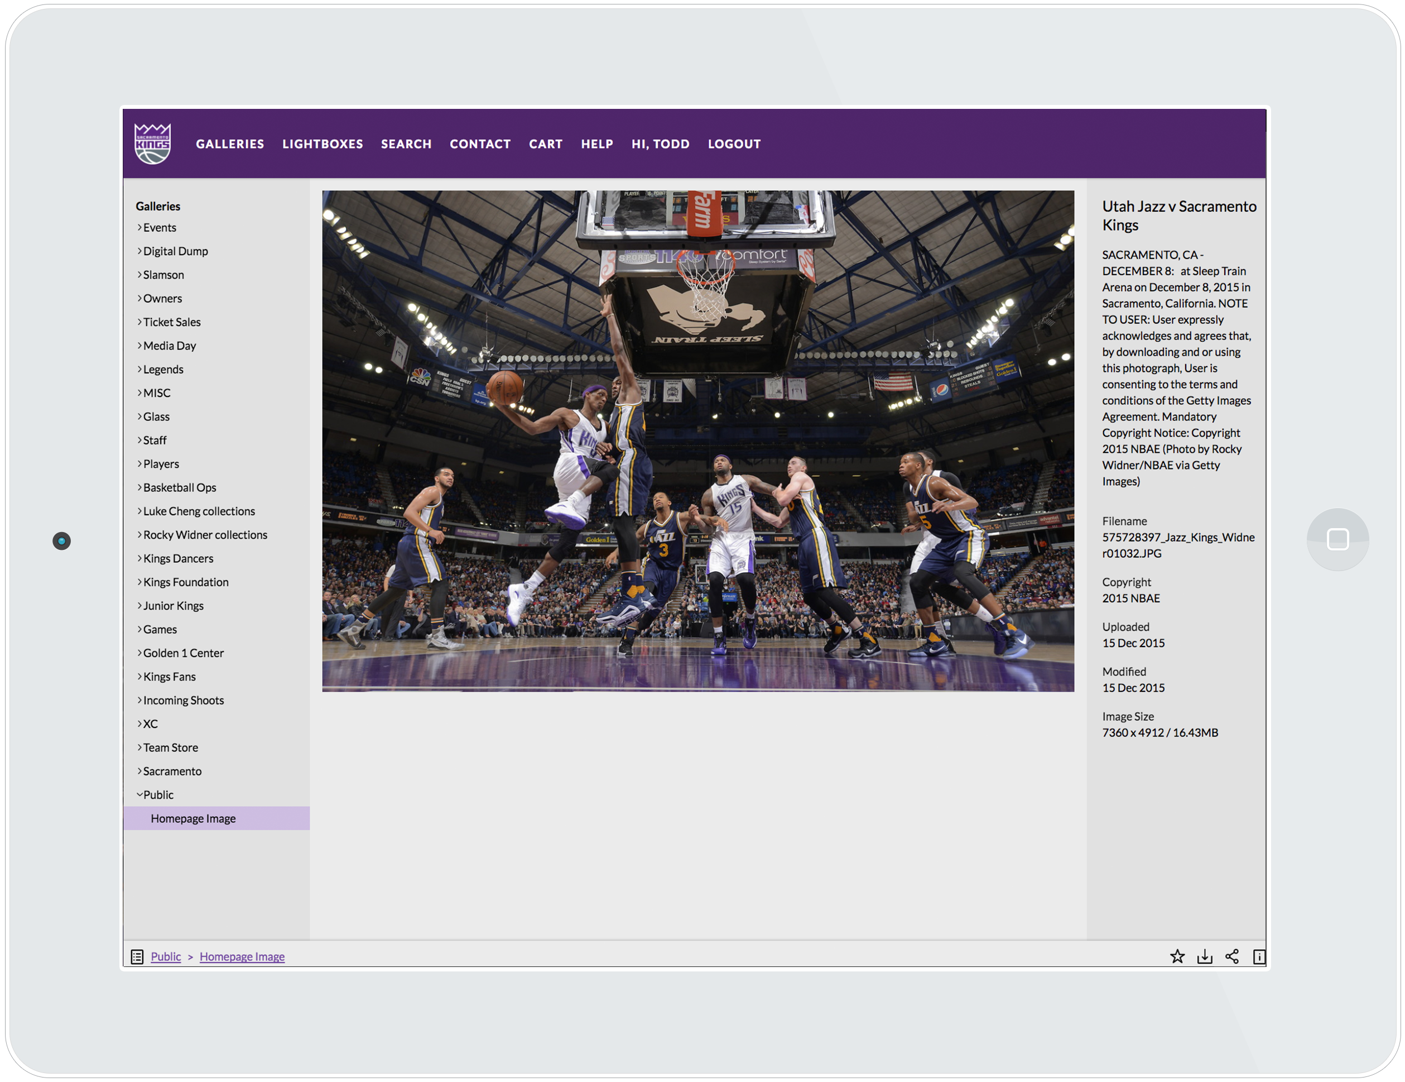The height and width of the screenshot is (1082, 1405).
Task: Collapse the Public gallery folder
Action: tap(157, 794)
